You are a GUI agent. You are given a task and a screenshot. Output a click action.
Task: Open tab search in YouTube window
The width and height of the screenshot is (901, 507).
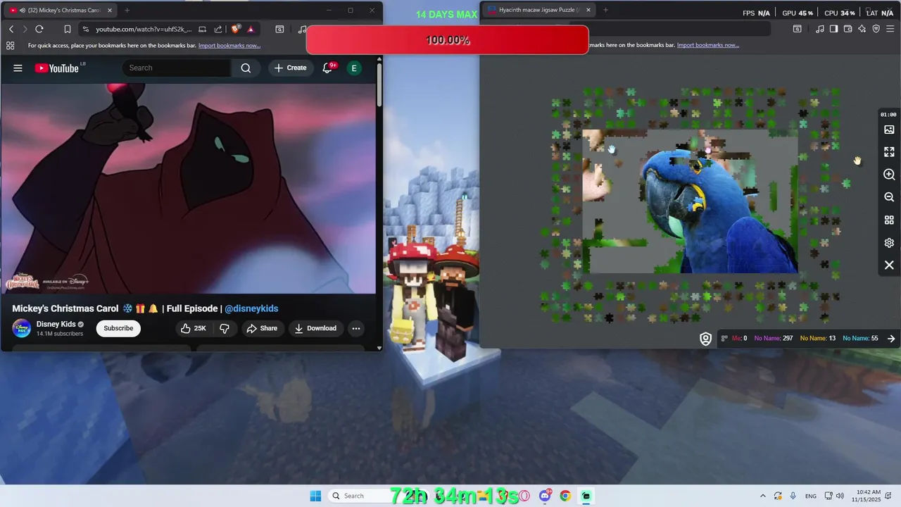pos(279,29)
